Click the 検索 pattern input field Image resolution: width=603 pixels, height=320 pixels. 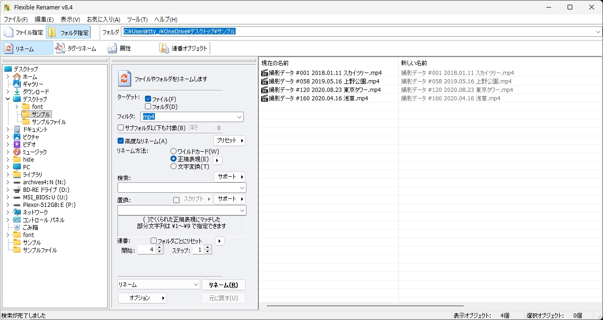pyautogui.click(x=178, y=188)
